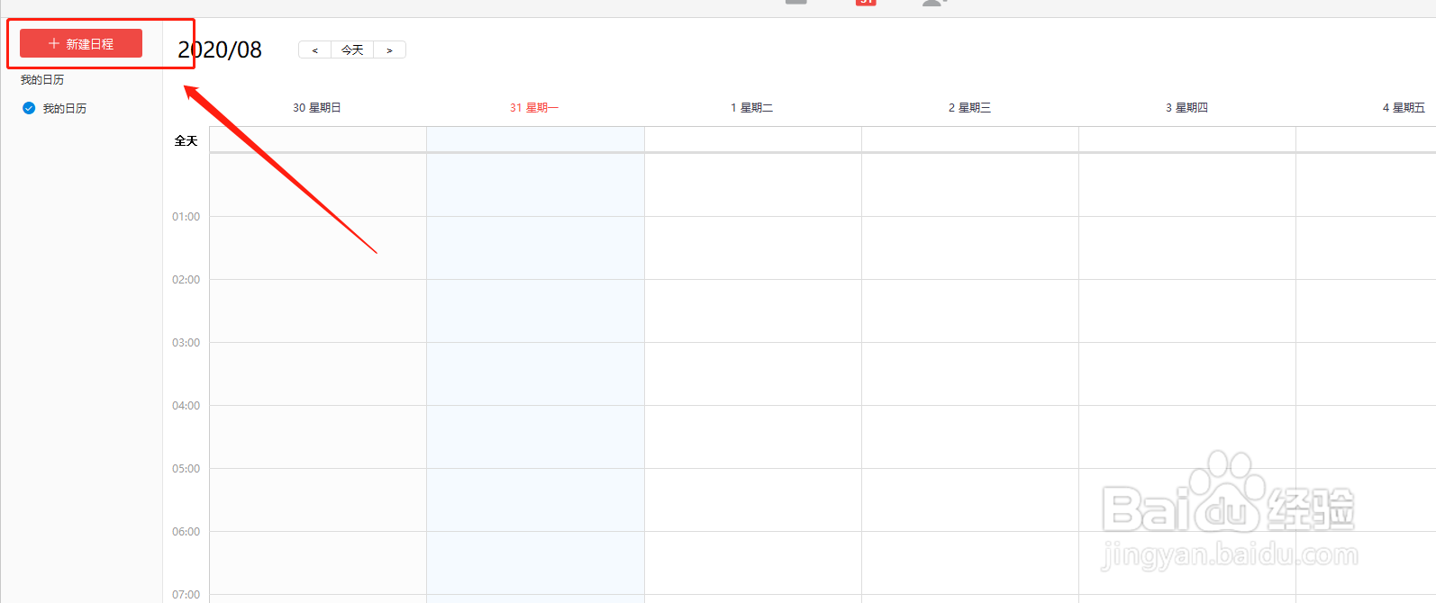Viewport: 1436px width, 603px height.
Task: Click the 03:00 time label
Action: (x=186, y=343)
